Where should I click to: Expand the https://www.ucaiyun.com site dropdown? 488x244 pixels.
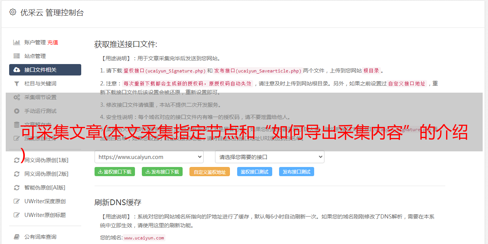[x=149, y=157]
